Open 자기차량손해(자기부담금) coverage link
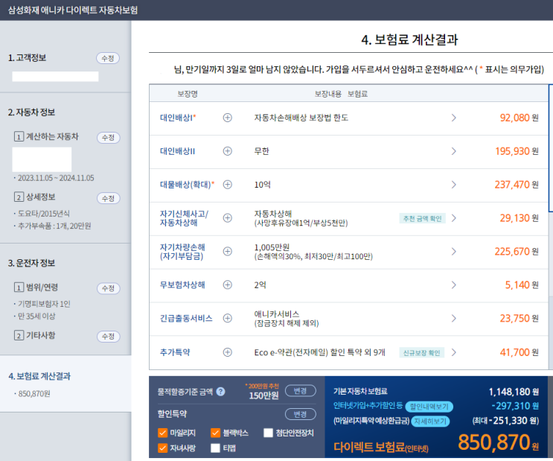553x461 pixels. [x=182, y=252]
